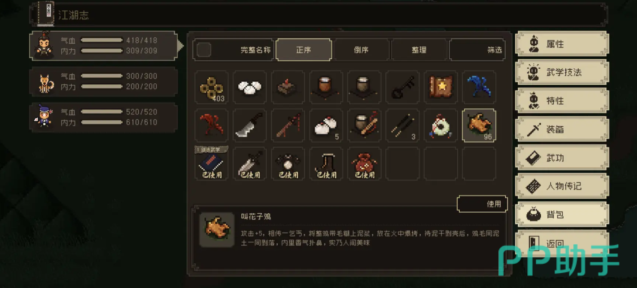
Task: Select the blue cloth item
Action: (x=479, y=88)
